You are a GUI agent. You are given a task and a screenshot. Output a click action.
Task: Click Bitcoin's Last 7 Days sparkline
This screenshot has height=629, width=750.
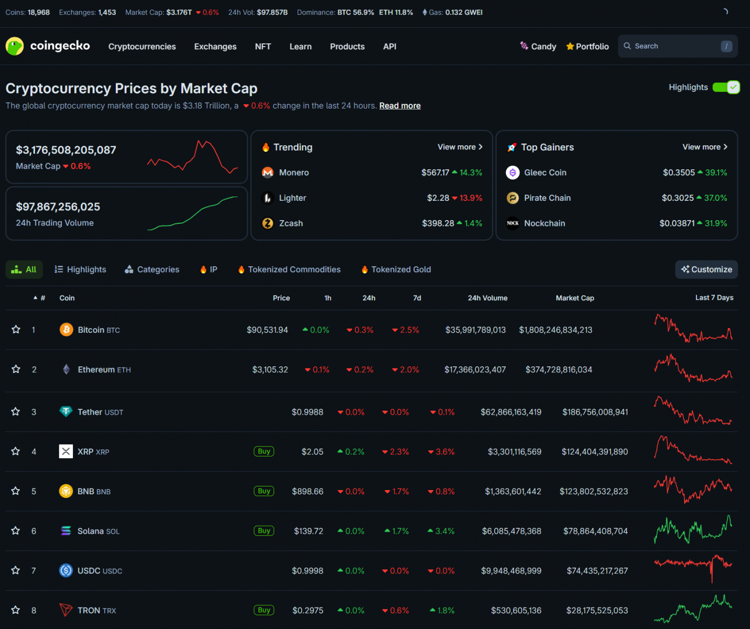pyautogui.click(x=693, y=330)
